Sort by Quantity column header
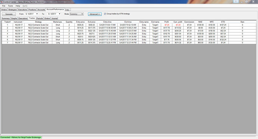 coord(69,22)
